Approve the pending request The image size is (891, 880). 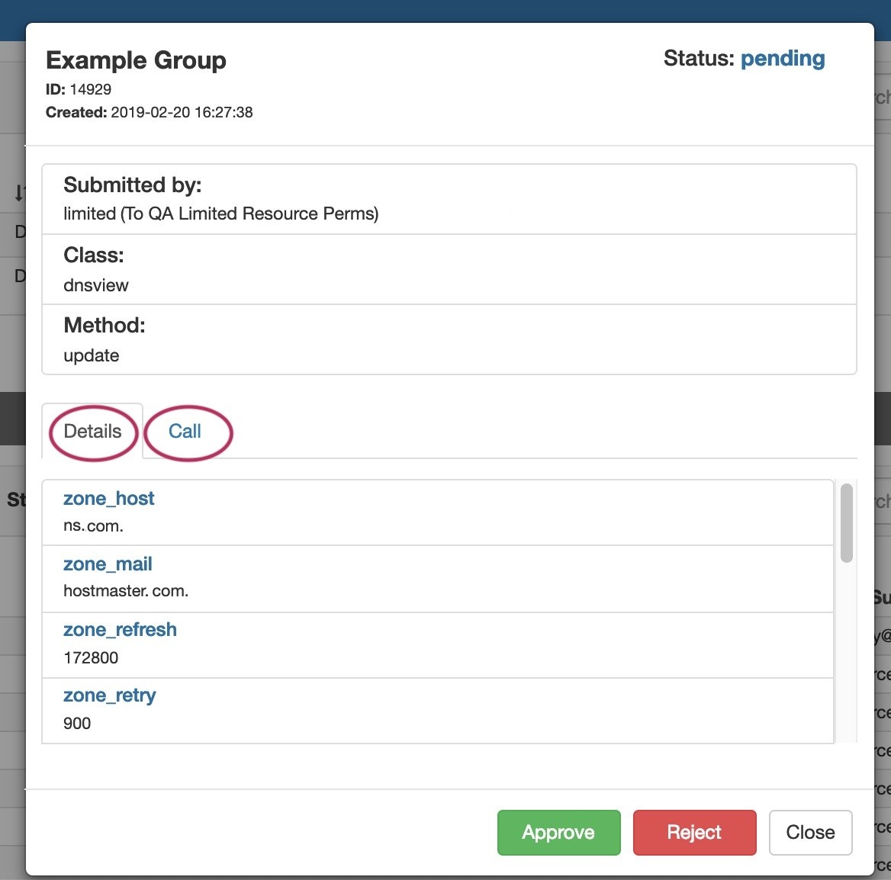[558, 832]
